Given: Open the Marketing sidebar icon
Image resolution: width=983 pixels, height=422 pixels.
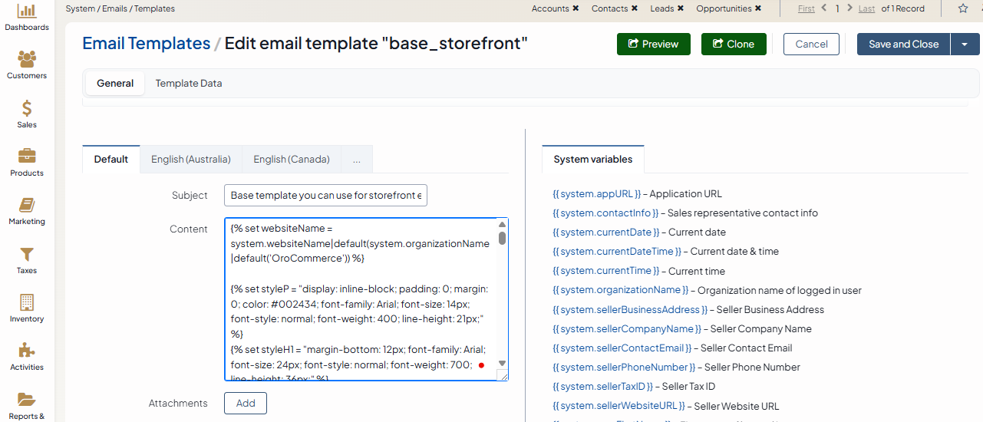Looking at the screenshot, I should pyautogui.click(x=27, y=206).
